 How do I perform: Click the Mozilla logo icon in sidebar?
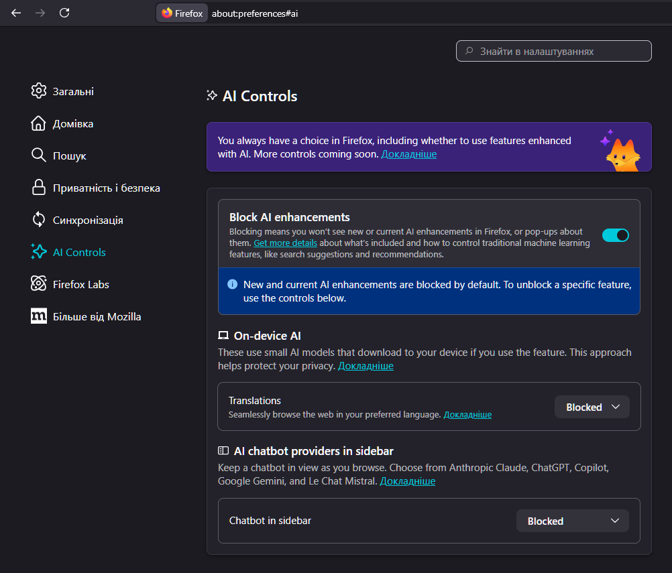pyautogui.click(x=39, y=316)
